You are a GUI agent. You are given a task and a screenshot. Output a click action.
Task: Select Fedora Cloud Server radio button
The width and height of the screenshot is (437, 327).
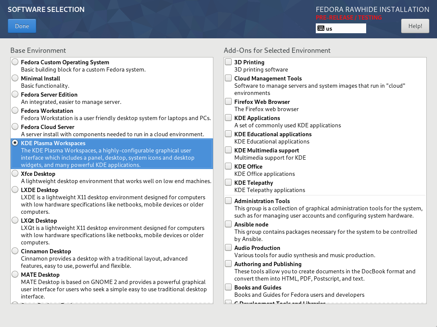pyautogui.click(x=15, y=126)
